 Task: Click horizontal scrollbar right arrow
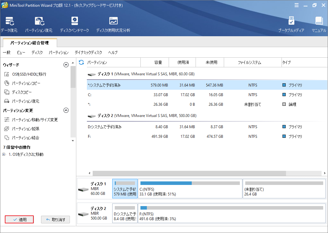point(325,173)
